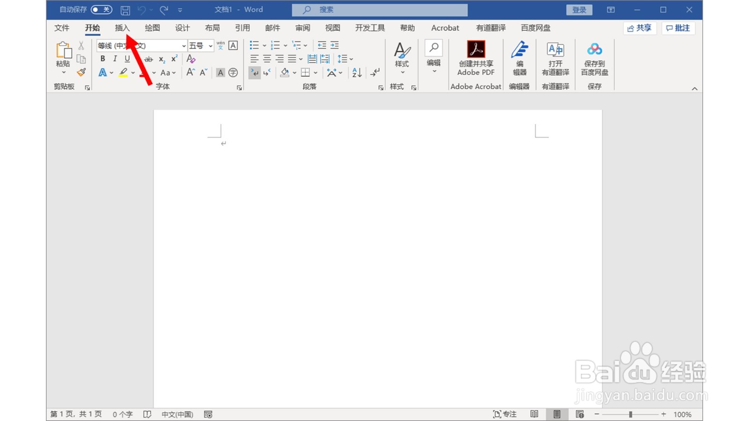Apply yellow text highlight color
Viewport: 749px width, 421px height.
point(123,73)
